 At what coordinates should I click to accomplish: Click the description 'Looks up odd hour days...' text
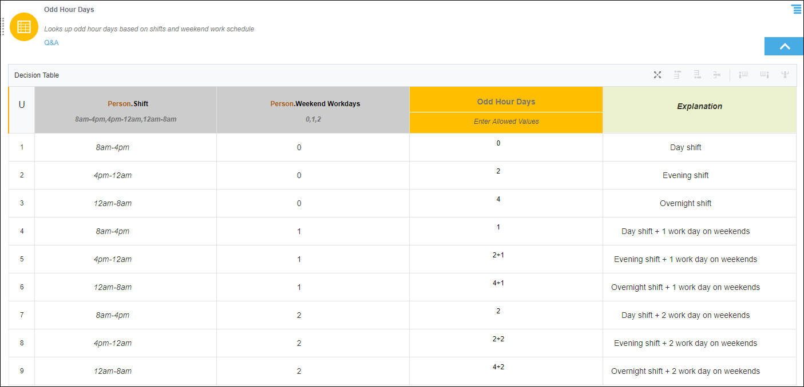pos(149,29)
